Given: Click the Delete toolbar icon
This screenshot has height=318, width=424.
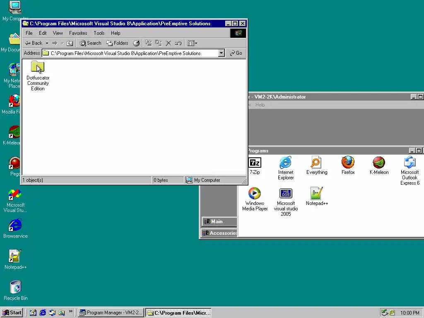Looking at the screenshot, I should (x=169, y=43).
